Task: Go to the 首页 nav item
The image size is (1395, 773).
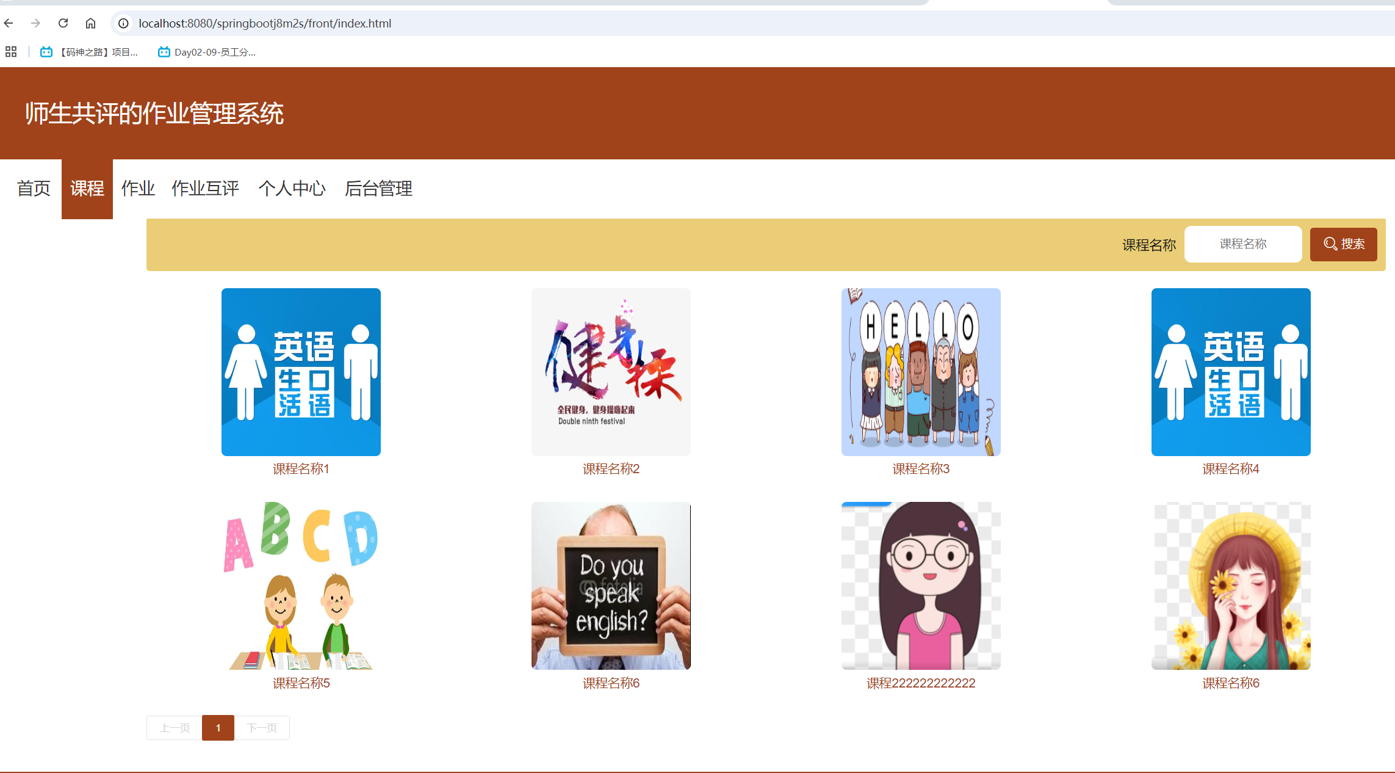Action: click(x=34, y=189)
